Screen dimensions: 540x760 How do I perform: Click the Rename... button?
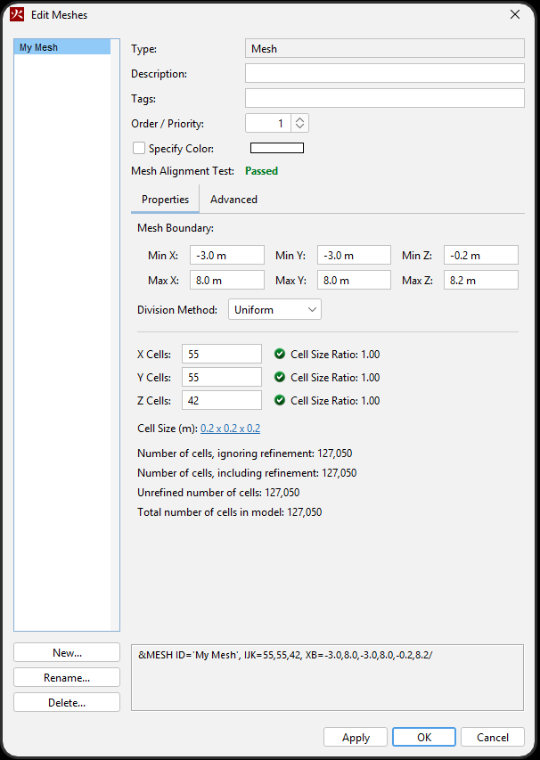(x=67, y=678)
